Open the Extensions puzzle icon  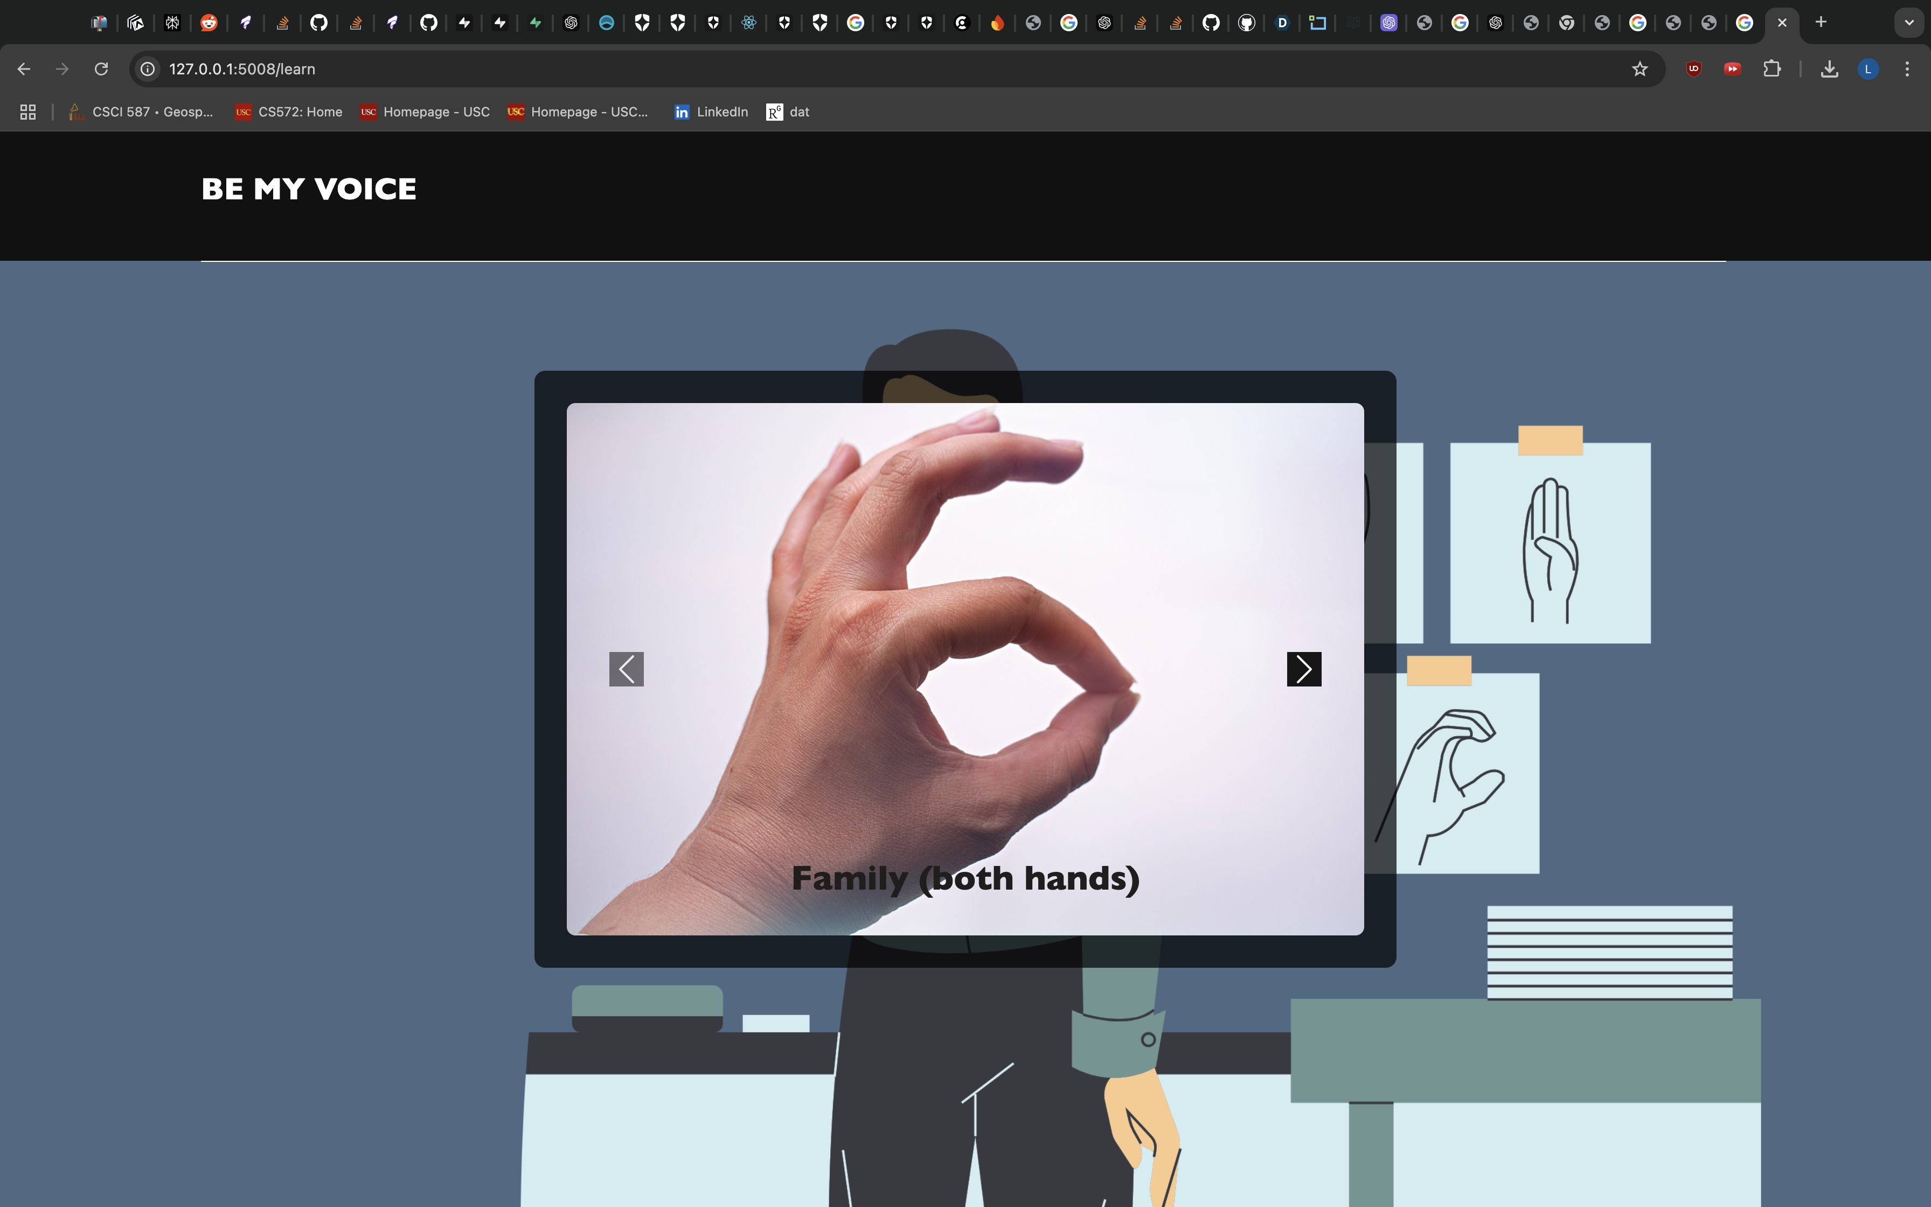[x=1772, y=68]
